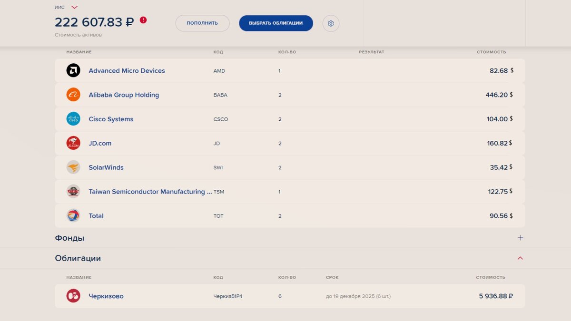Click the Alibaba Group Holding logo icon

click(x=73, y=95)
